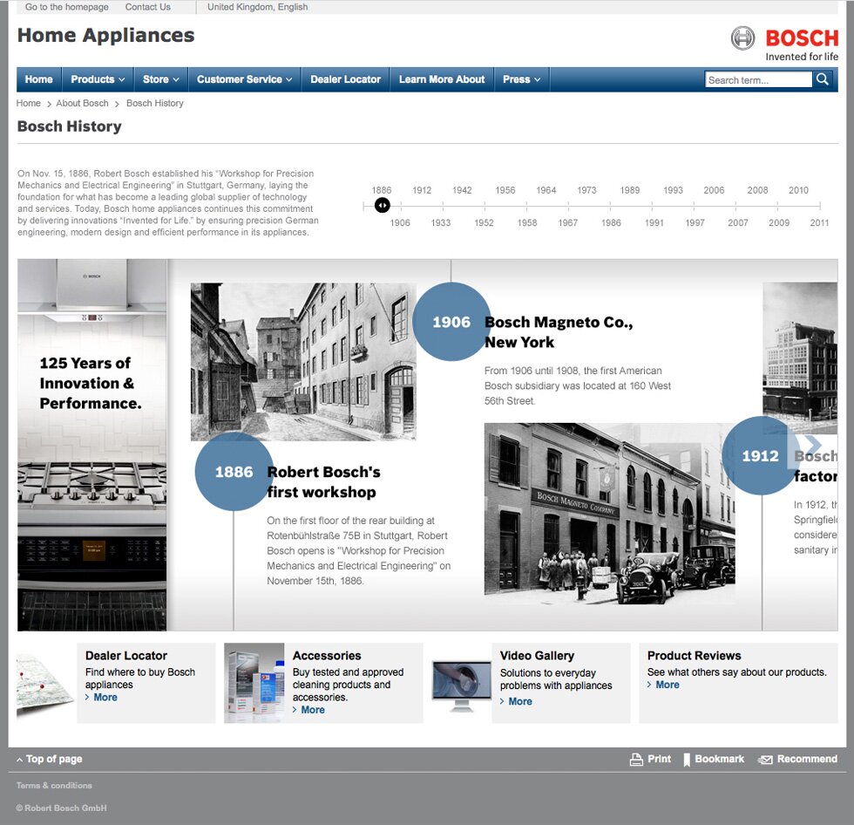Click the Accessories products thumbnail
This screenshot has height=825, width=854.
(x=254, y=683)
